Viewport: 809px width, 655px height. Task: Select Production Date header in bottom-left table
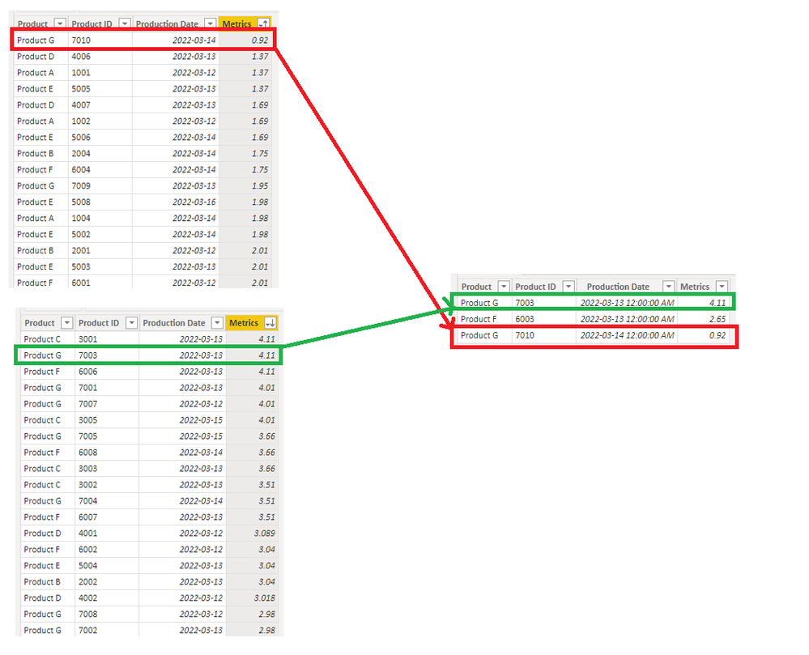174,323
